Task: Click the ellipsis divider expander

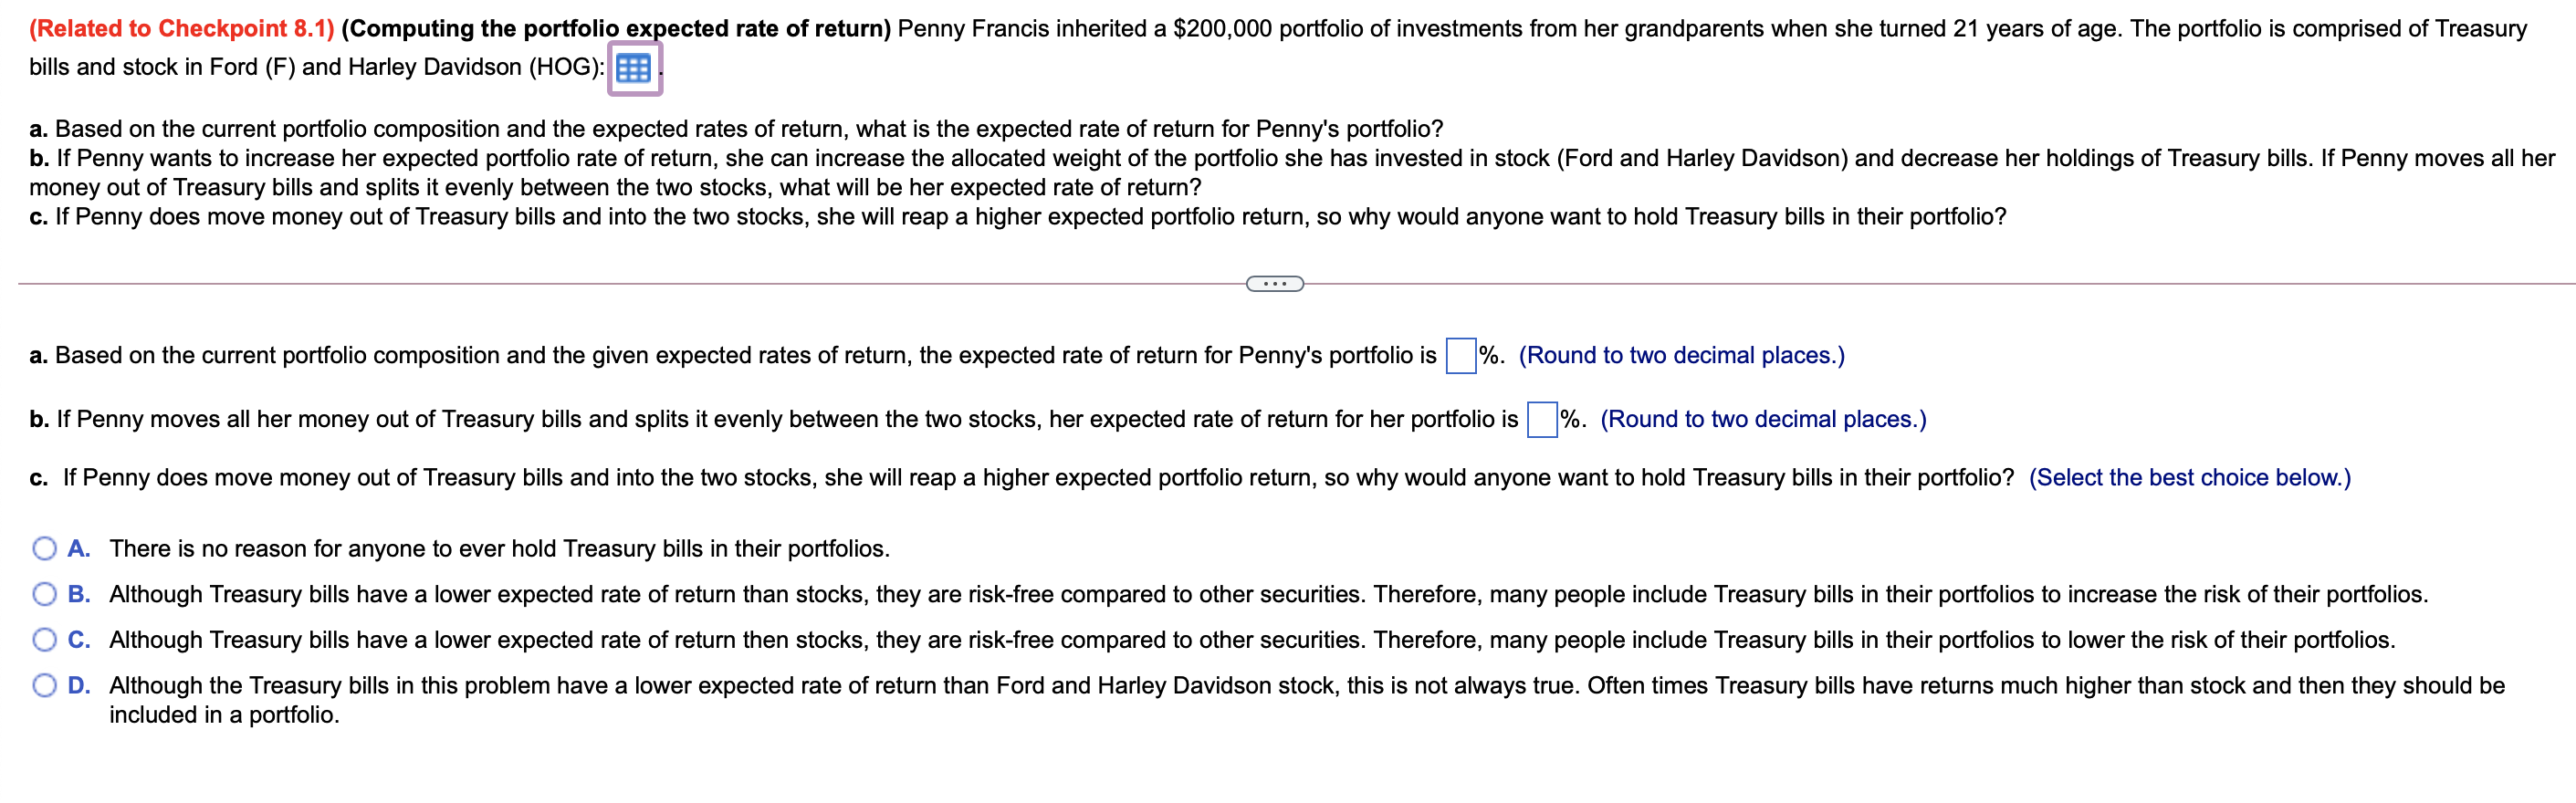Action: tap(1274, 284)
